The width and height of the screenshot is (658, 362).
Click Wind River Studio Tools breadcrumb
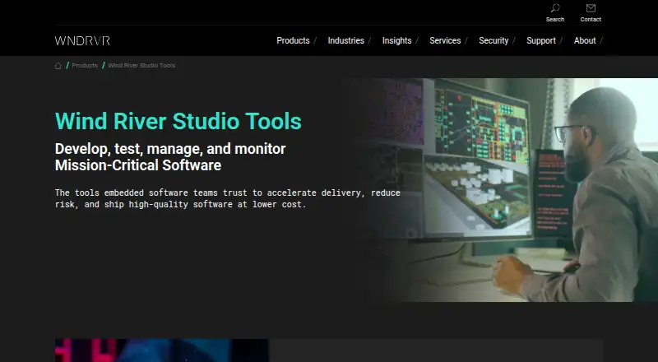pyautogui.click(x=141, y=66)
